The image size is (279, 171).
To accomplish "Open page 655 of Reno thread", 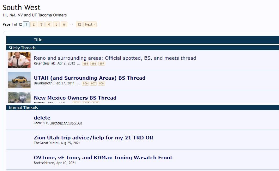I will pos(86,64).
